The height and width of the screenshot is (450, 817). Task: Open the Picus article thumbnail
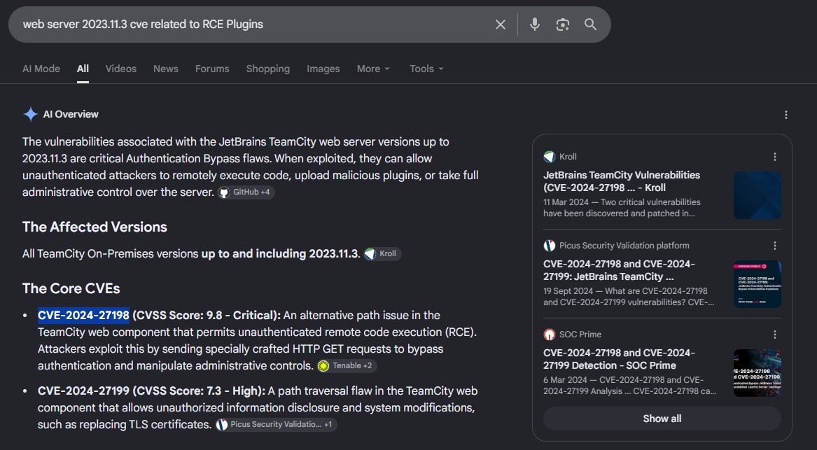point(757,284)
